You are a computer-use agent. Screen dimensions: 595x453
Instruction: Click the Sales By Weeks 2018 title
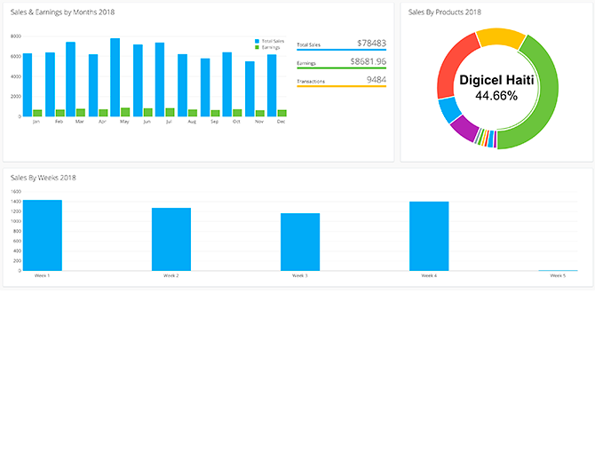click(43, 178)
